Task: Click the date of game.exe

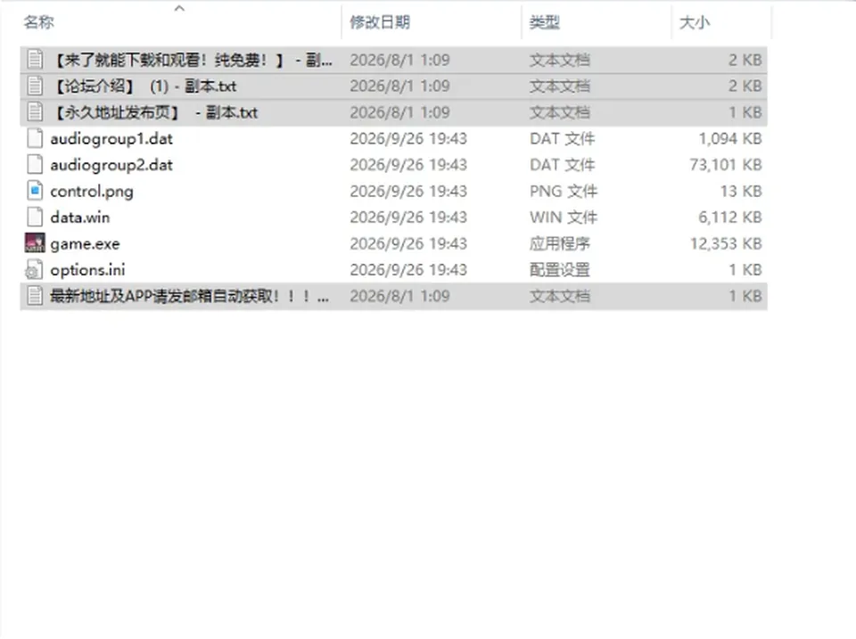Action: [408, 243]
